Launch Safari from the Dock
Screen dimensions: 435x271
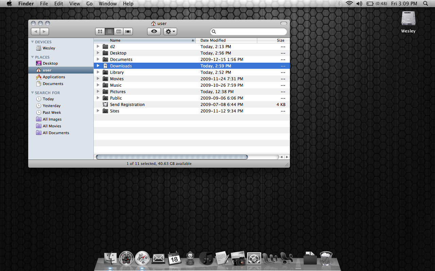(142, 258)
